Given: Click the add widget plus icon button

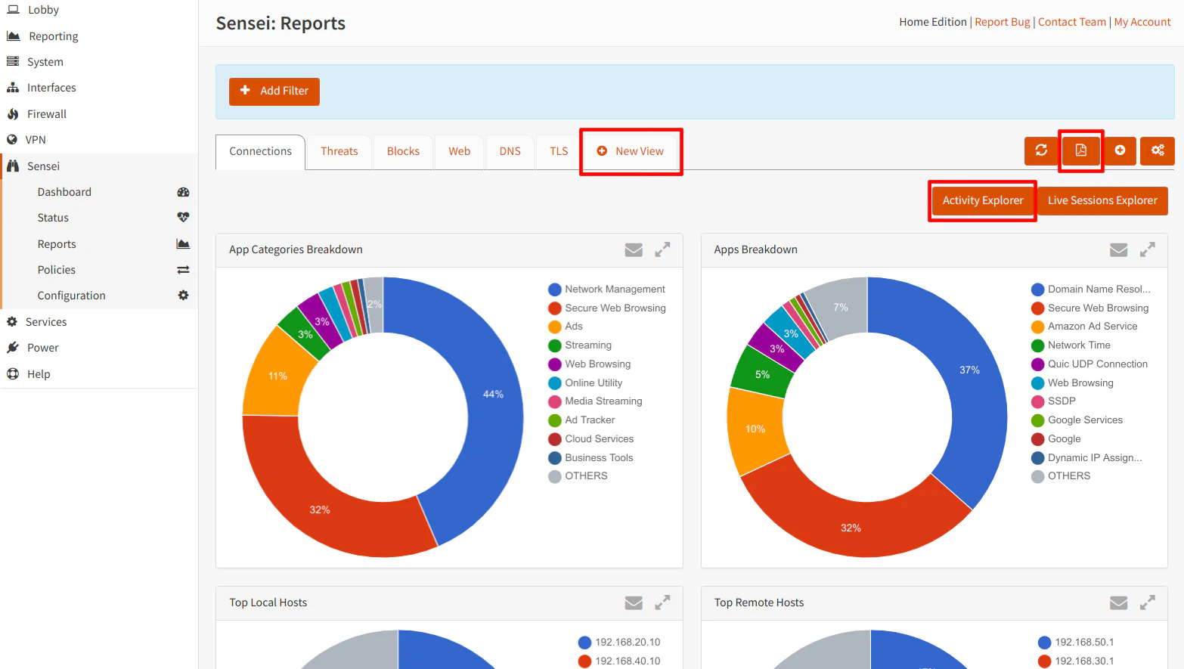Looking at the screenshot, I should [1120, 150].
